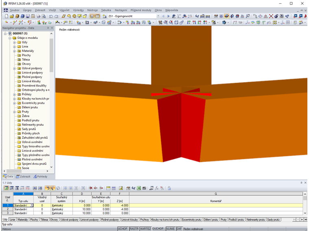Image resolution: width=309 pixels, height=231 pixels.
Task: Set view in Y direction
Action: point(194,22)
